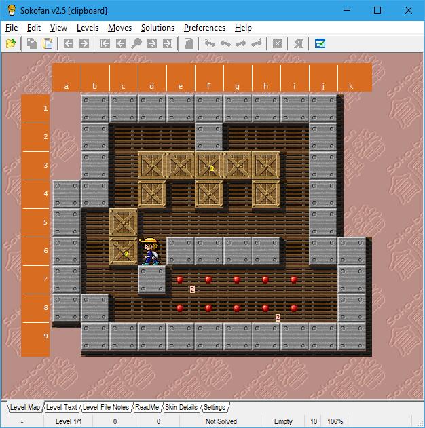Open the Solutions menu
Image resolution: width=425 pixels, height=428 pixels.
158,28
